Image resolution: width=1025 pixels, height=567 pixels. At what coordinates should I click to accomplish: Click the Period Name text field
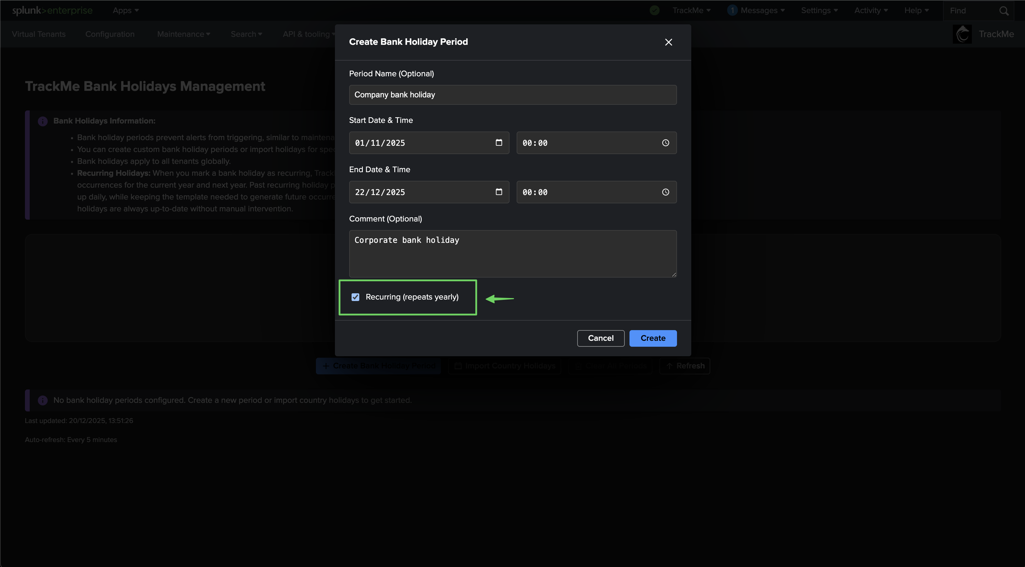[512, 95]
